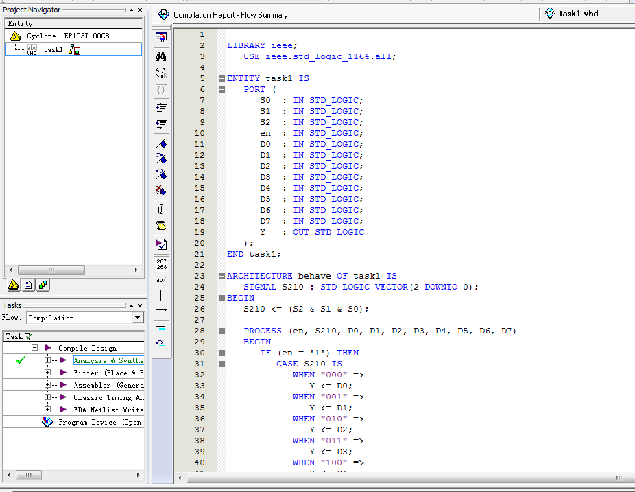Click the binoculars Find icon
Screen dimensions: 635x492
point(161,56)
